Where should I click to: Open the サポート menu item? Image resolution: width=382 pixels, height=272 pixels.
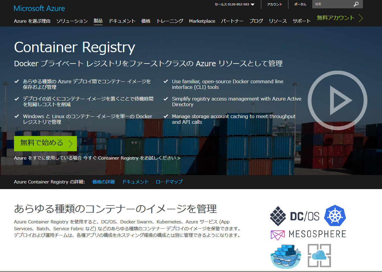302,21
